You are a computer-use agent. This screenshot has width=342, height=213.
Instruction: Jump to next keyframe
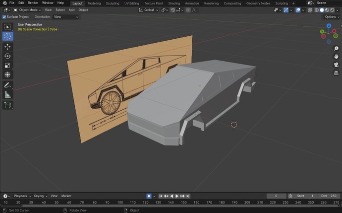pos(182,196)
